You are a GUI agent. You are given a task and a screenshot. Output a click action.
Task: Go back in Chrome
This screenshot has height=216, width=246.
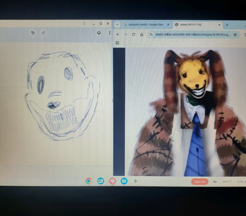[118, 34]
